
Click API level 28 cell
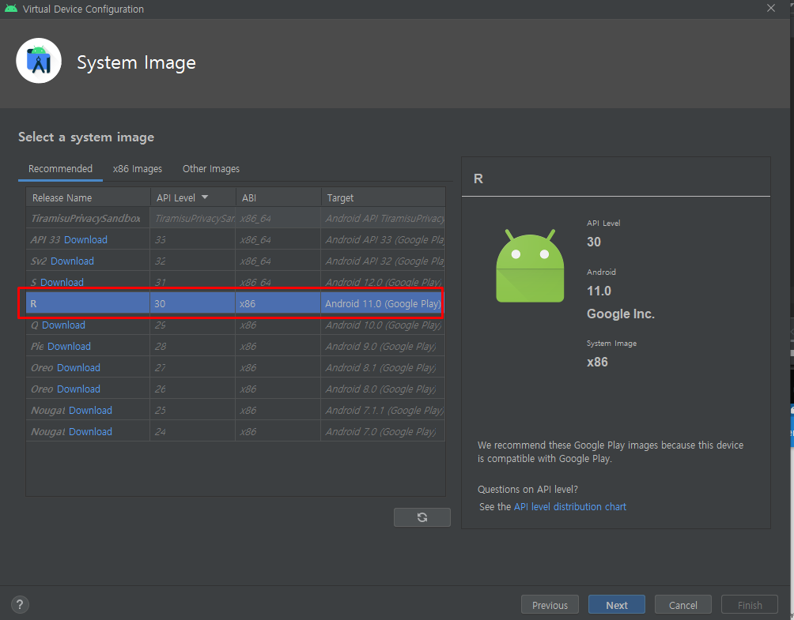click(192, 347)
